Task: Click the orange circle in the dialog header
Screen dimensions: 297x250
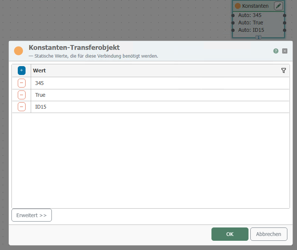Action: pos(19,51)
